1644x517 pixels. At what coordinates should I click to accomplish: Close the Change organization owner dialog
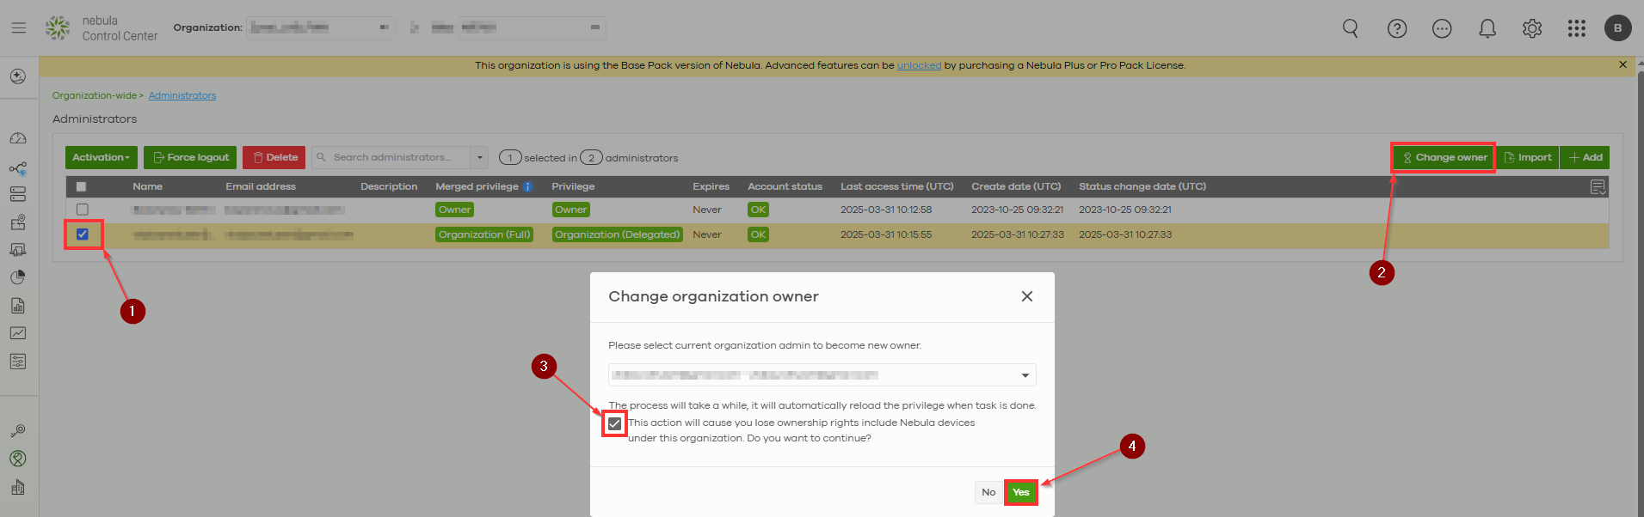pos(1026,296)
